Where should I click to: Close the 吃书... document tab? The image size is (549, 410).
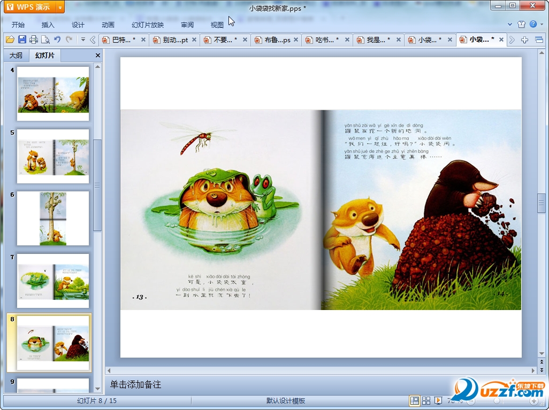point(347,40)
